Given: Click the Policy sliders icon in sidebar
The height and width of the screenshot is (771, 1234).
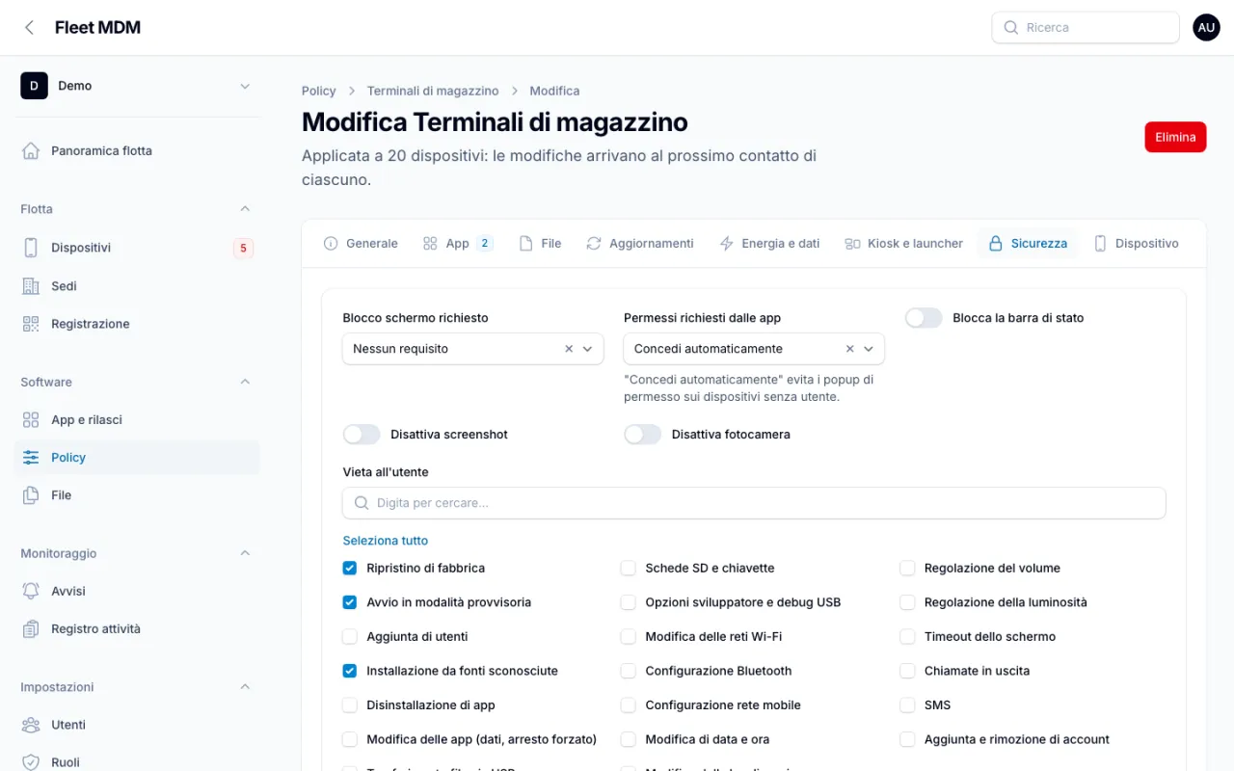Looking at the screenshot, I should click(31, 458).
